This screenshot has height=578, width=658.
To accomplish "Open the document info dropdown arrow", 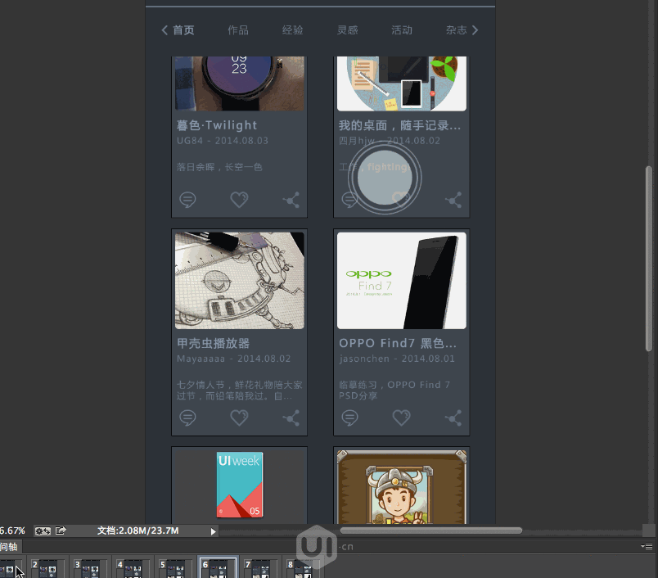I will pyautogui.click(x=212, y=531).
